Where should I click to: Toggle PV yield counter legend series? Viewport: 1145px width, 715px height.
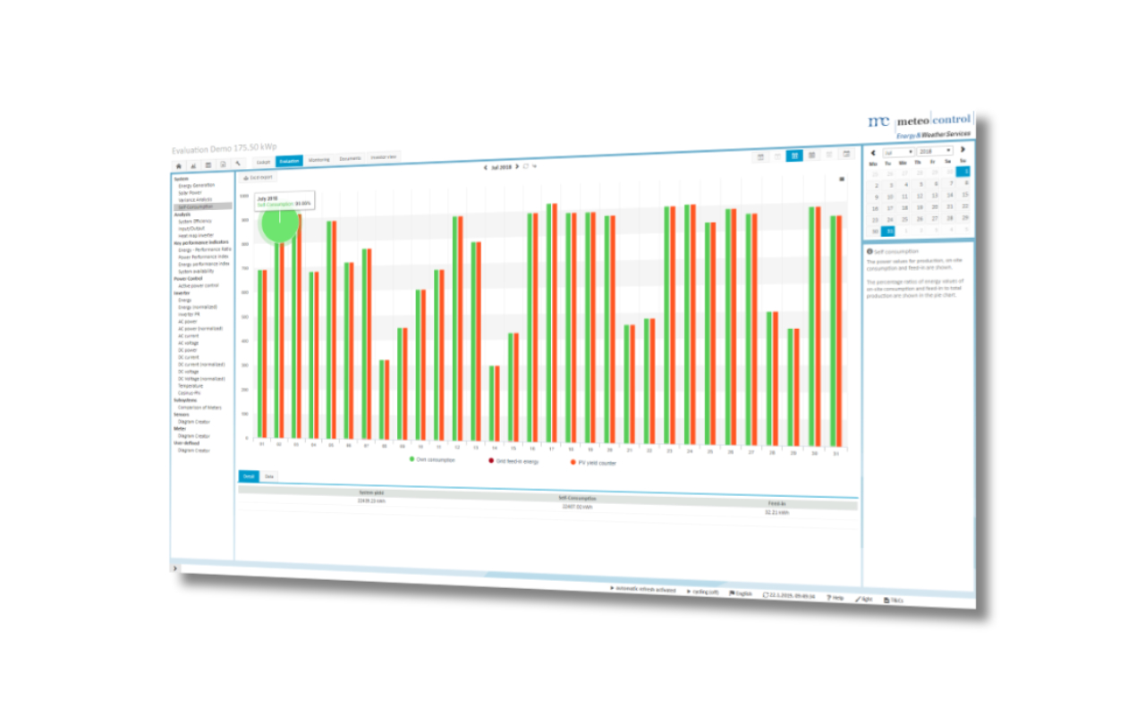[x=593, y=463]
